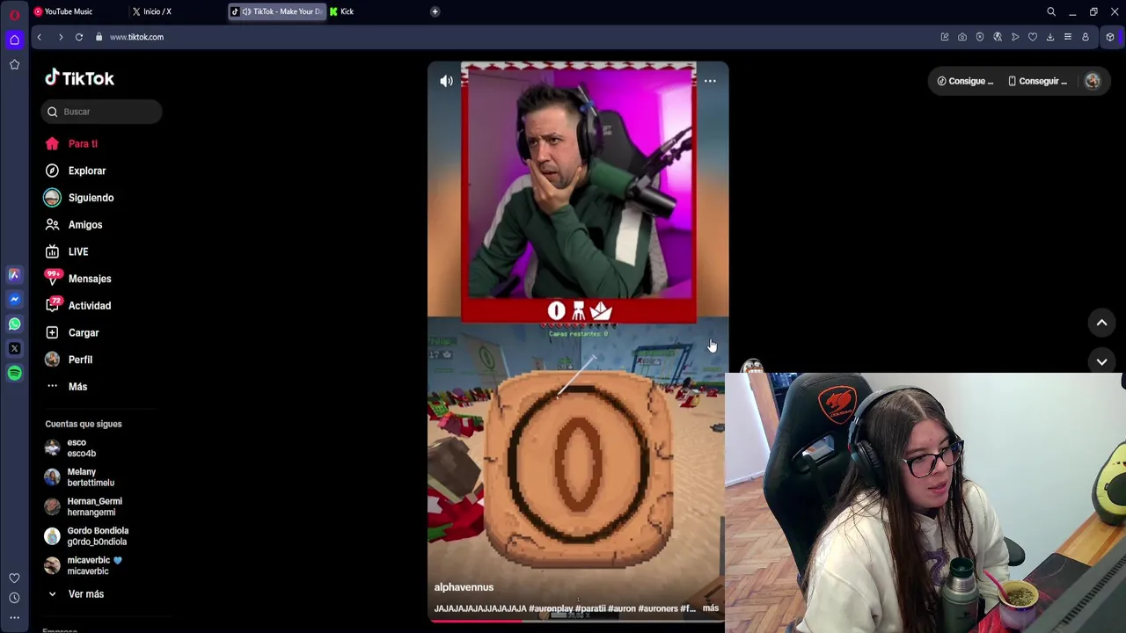Click the Conseguir app button
The width and height of the screenshot is (1126, 633).
coord(1037,81)
